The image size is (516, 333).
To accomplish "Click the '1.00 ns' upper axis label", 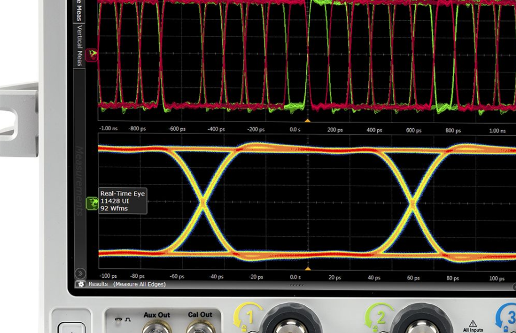I will (x=497, y=130).
